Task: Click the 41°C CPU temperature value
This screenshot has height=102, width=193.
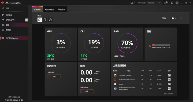Action: click(x=84, y=56)
